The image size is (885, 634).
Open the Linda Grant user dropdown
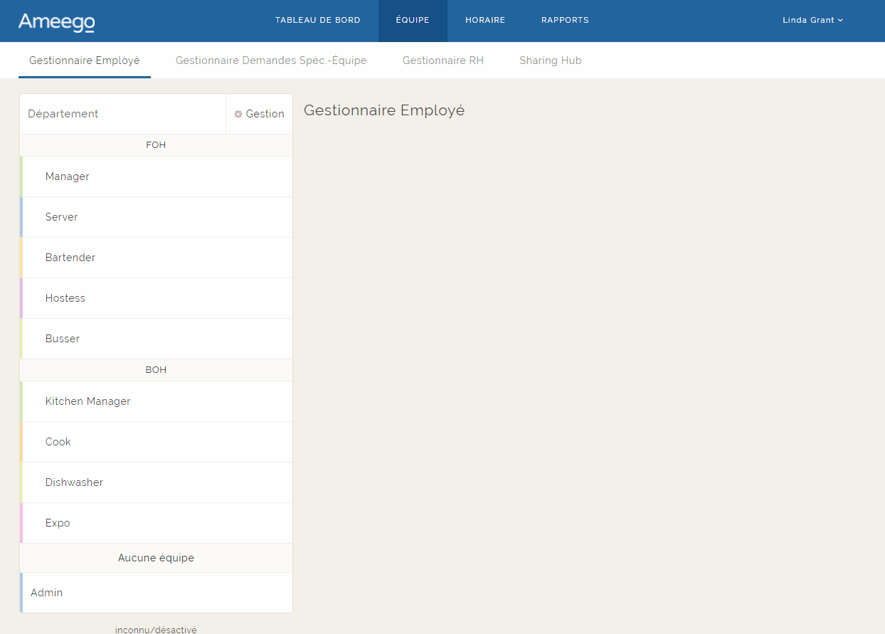coord(812,20)
